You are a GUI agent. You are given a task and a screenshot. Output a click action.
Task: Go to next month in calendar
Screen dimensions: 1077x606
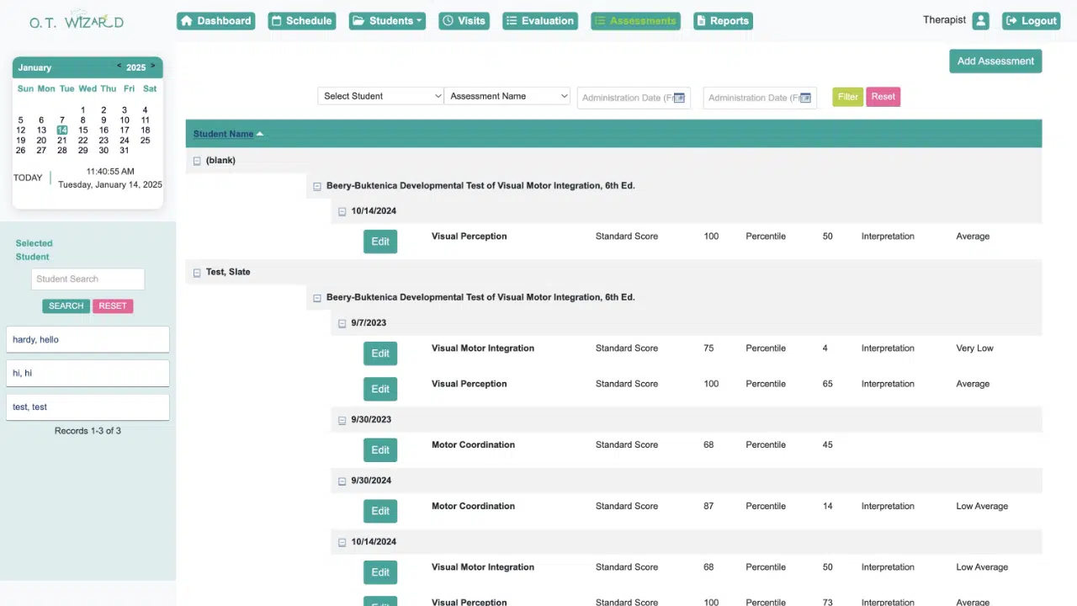152,66
